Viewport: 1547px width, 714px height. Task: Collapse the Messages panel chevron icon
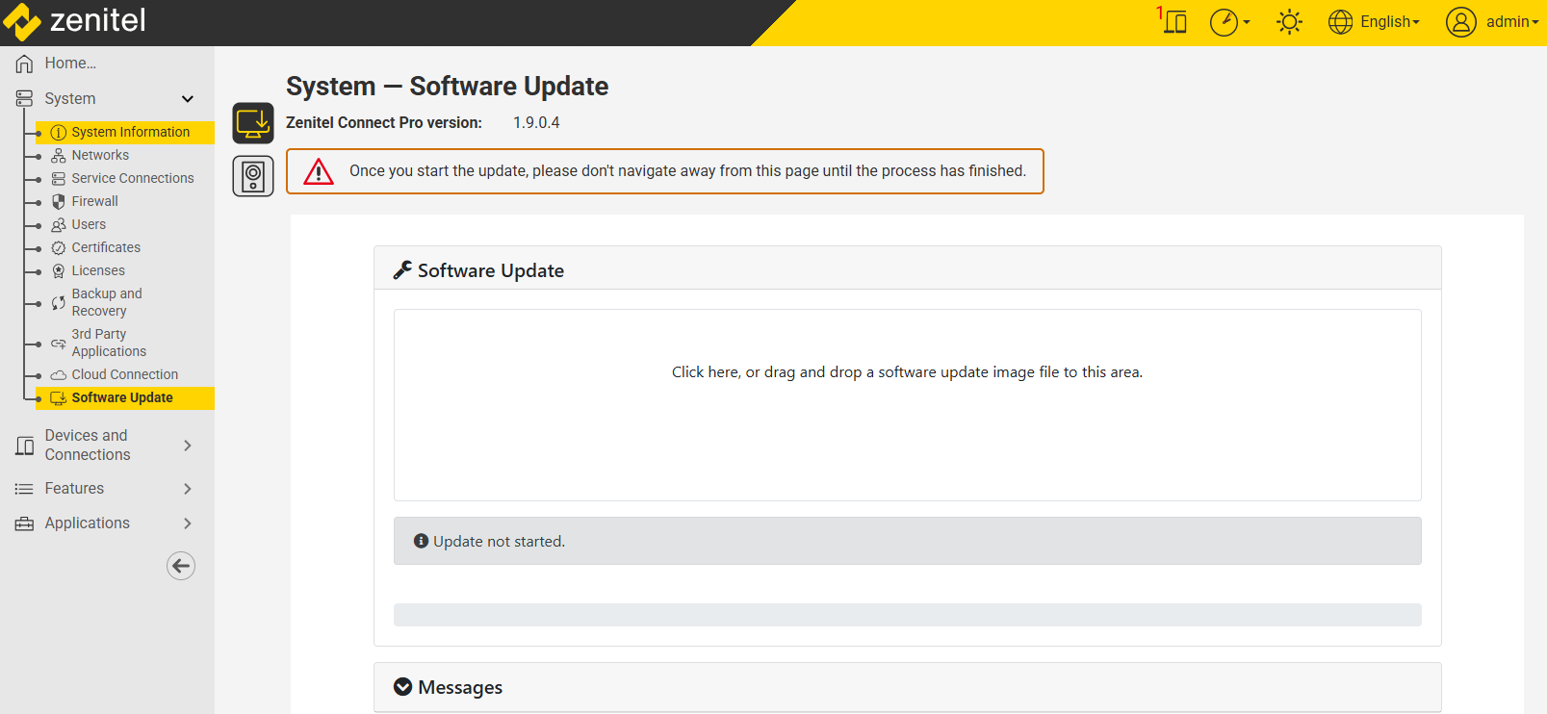(403, 687)
